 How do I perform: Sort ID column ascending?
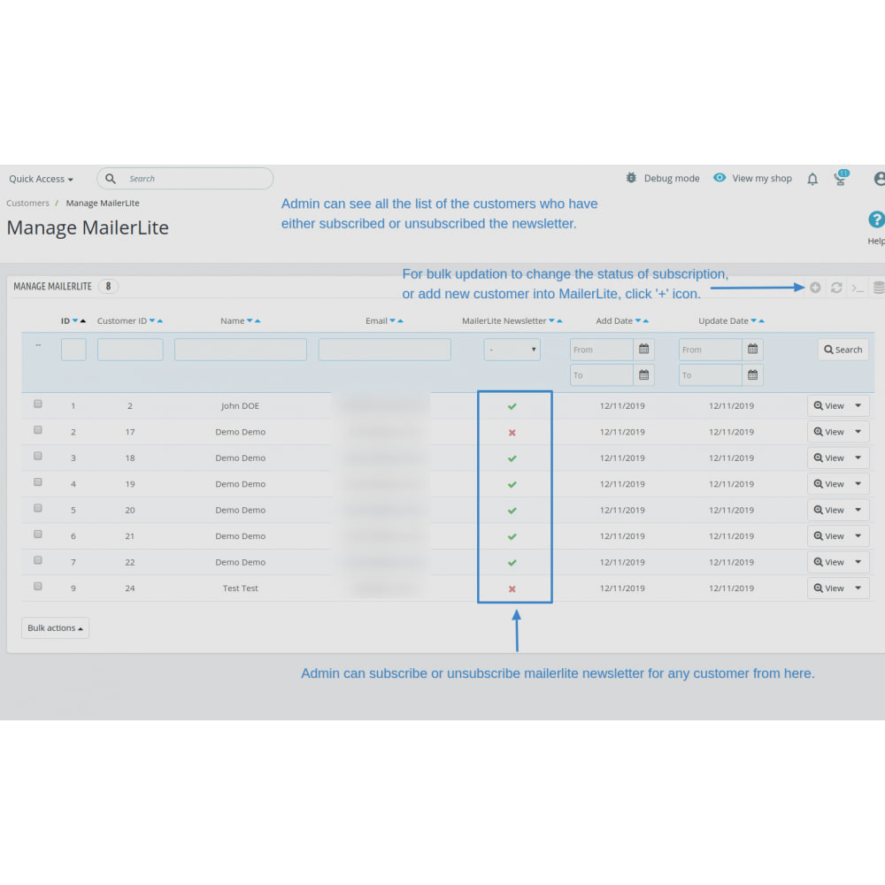[x=83, y=321]
